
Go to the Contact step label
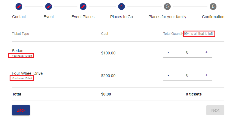19,17
